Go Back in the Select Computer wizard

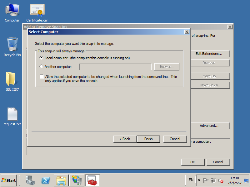[125, 139]
